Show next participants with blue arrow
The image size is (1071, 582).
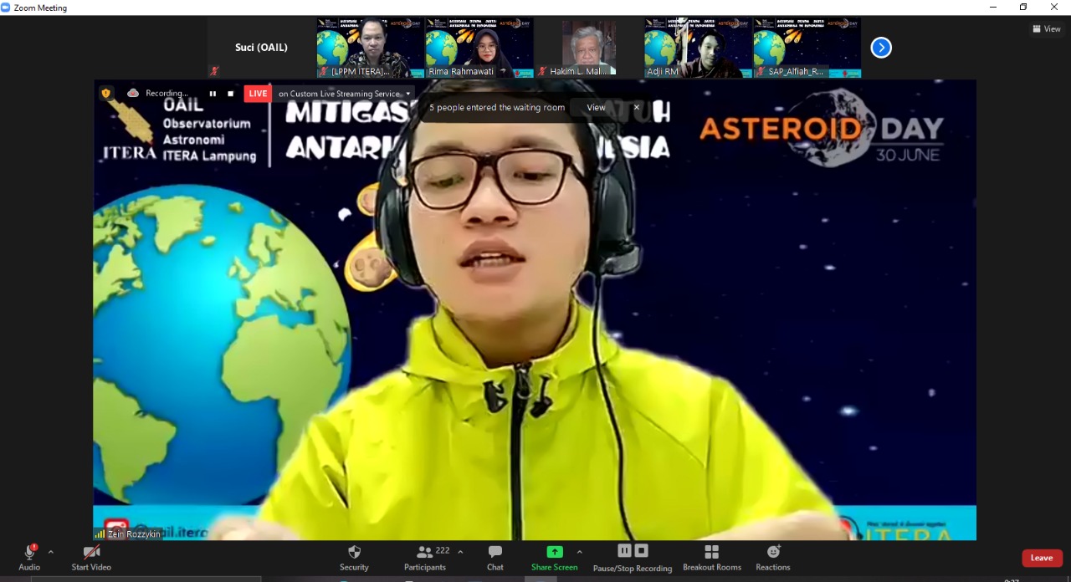880,48
